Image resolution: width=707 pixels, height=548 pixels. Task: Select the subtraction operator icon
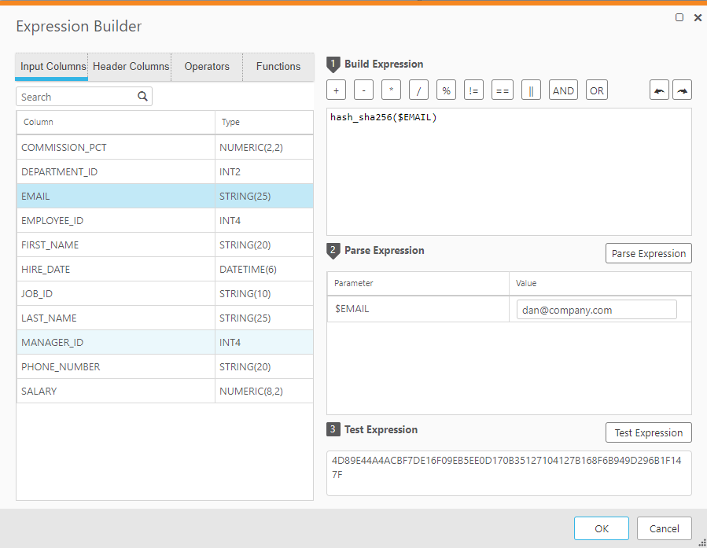363,90
